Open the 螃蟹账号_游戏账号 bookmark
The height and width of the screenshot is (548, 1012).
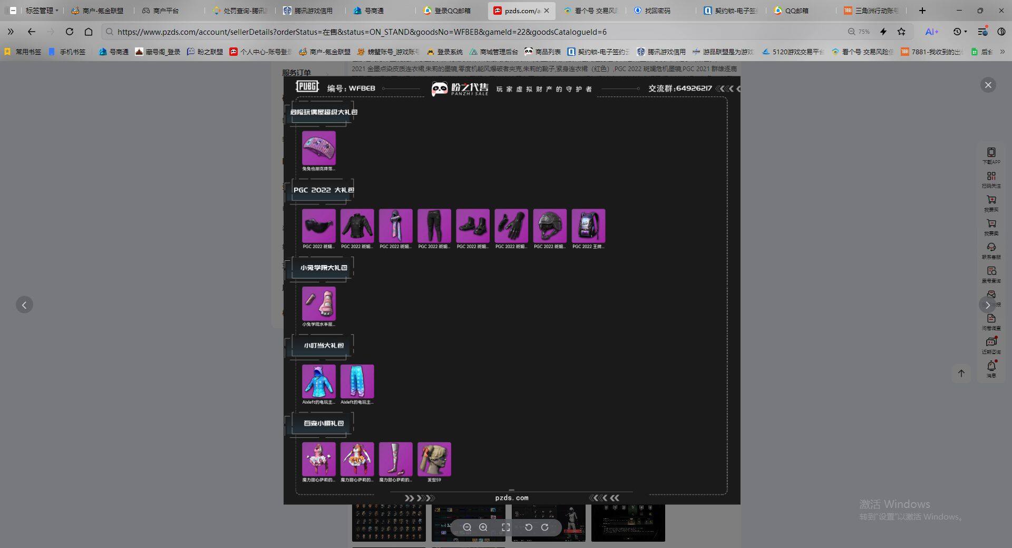388,52
